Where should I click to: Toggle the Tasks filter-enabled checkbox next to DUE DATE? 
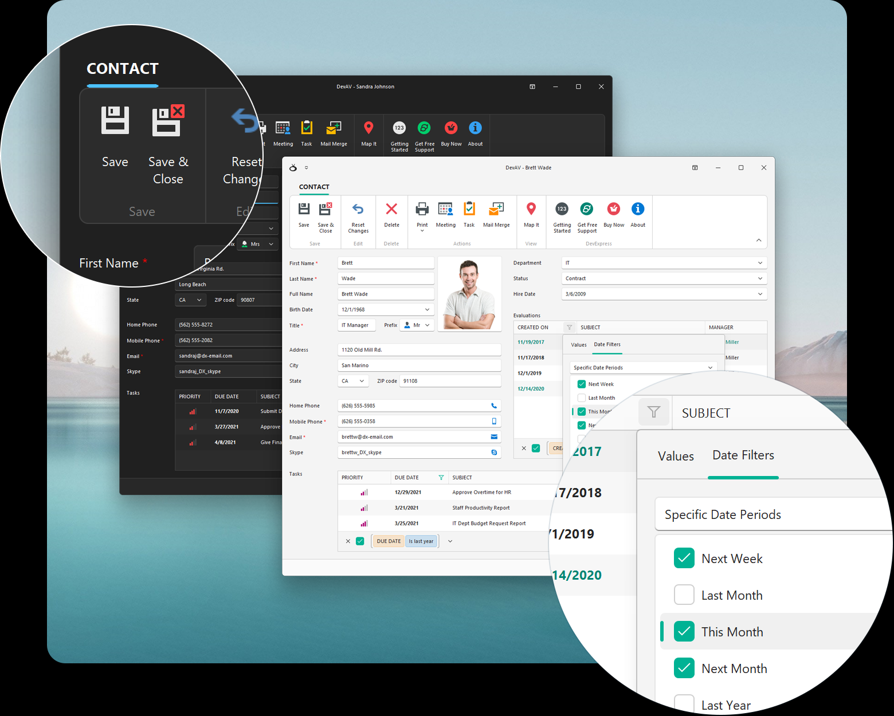click(360, 541)
